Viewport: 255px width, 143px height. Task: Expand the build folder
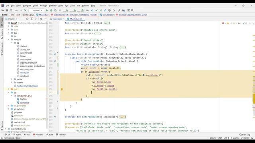8,29
